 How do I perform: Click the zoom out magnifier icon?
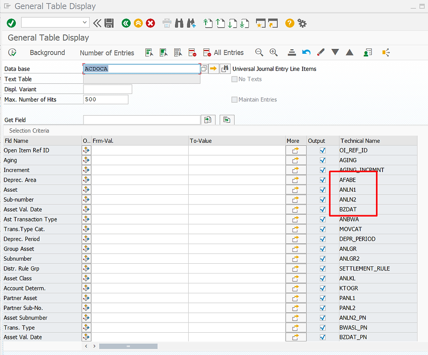[259, 52]
